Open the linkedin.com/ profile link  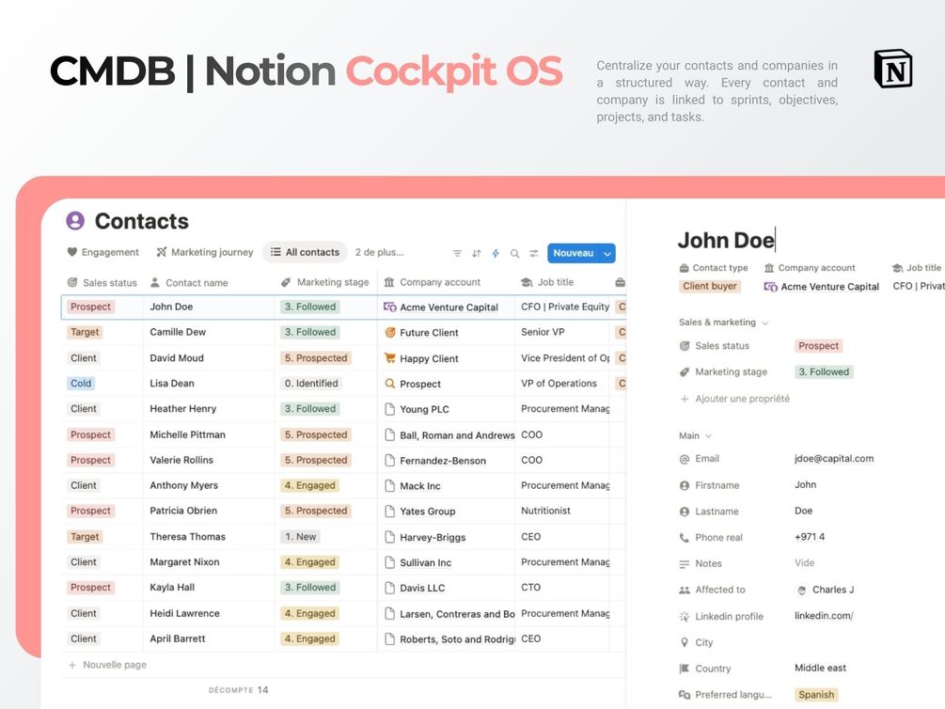pos(824,616)
